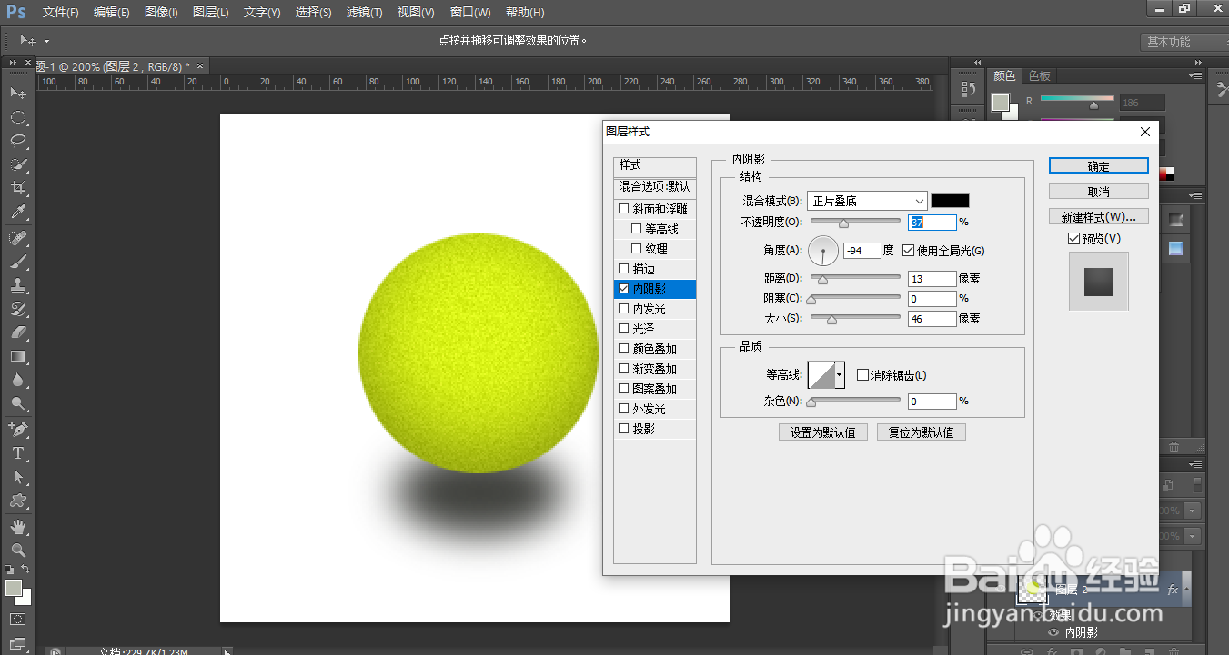Enable the 纹理 checkbox
The width and height of the screenshot is (1229, 655).
636,249
